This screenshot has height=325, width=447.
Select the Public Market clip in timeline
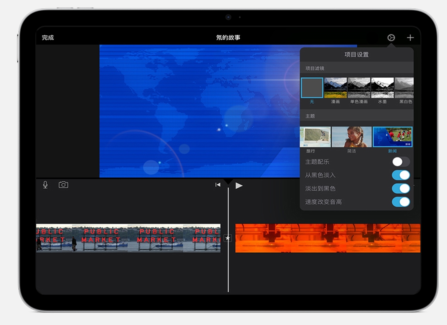[x=128, y=238]
